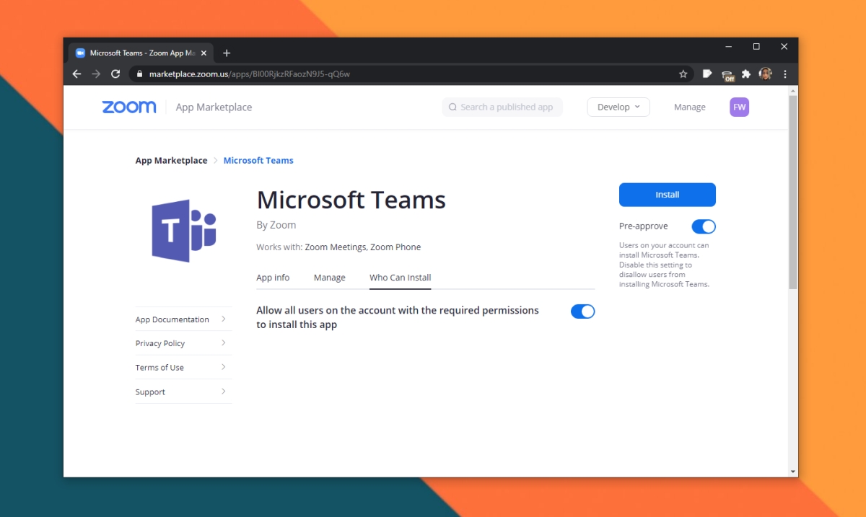The image size is (866, 517).
Task: Open Chrome's three-dot menu
Action: click(x=784, y=74)
